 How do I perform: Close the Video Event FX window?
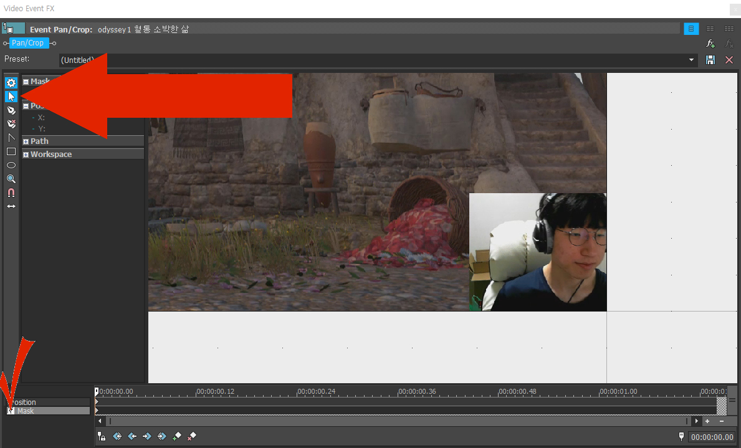tap(735, 9)
